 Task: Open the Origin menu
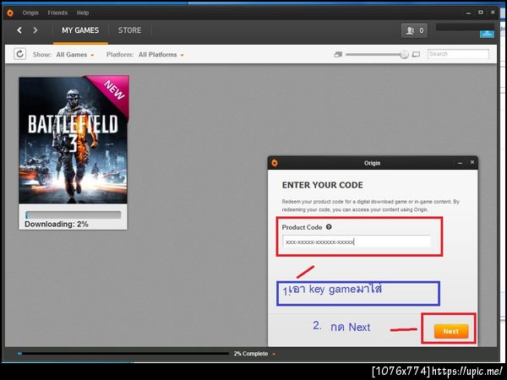(30, 13)
